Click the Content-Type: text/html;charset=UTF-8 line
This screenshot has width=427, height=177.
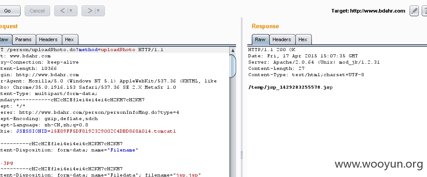(x=306, y=75)
